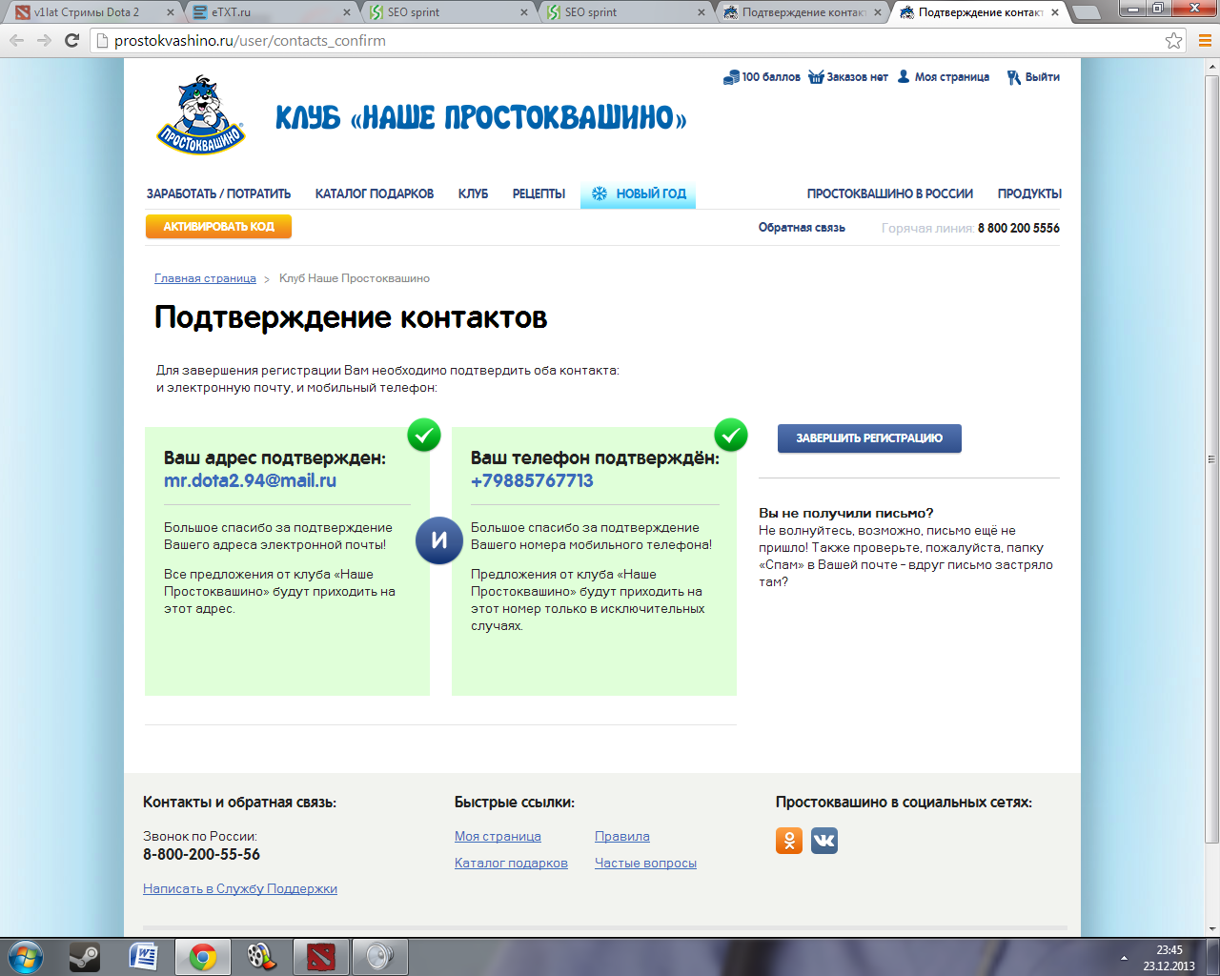Click the Prostokvashino cat logo

[201, 114]
